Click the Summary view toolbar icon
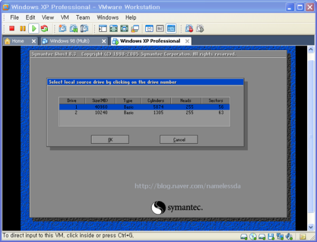This screenshot has width=317, height=242. 149,28
